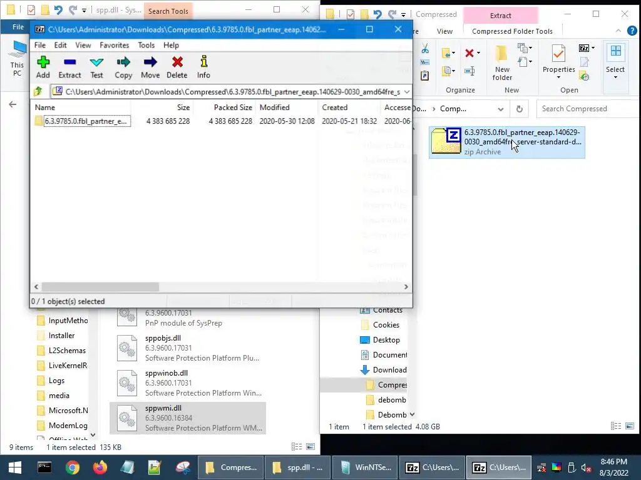Screen dimensions: 641x480
Task: Click the Add button in 7-Zip toolbar
Action: 43,67
